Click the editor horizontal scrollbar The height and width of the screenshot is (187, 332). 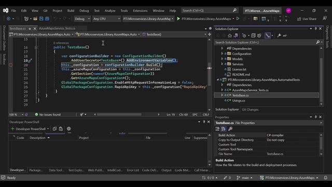pyautogui.click(x=119, y=114)
